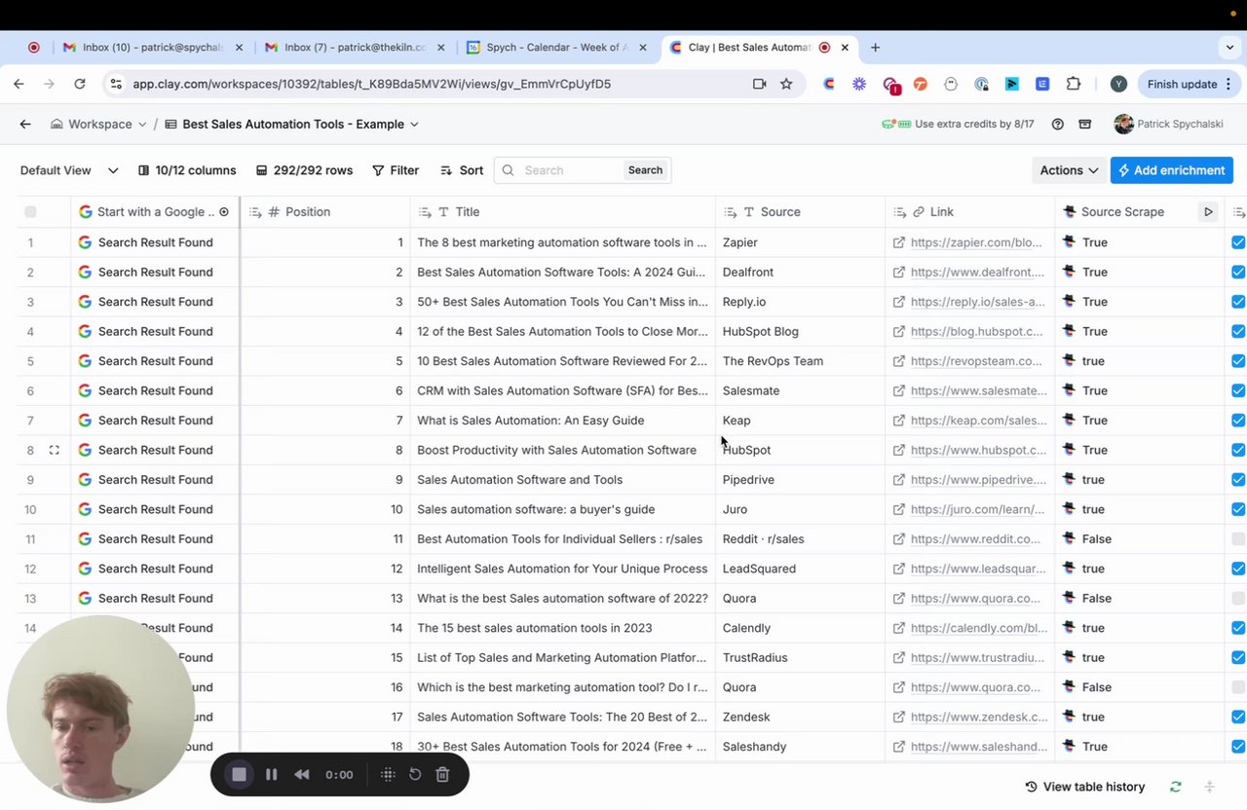The width and height of the screenshot is (1247, 810).
Task: Open the site info icon in address bar
Action: click(116, 84)
